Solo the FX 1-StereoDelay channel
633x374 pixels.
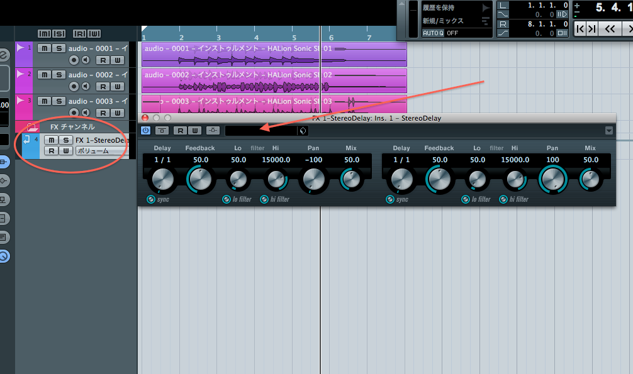click(x=65, y=140)
